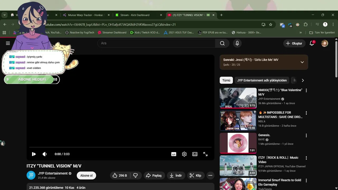This screenshot has height=190, width=338.
Task: Open the YouTube account avatar menu
Action: click(x=325, y=43)
